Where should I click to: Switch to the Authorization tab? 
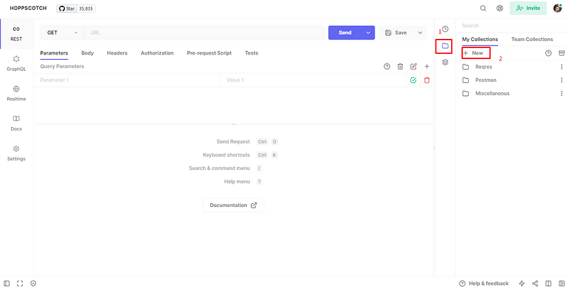[157, 53]
